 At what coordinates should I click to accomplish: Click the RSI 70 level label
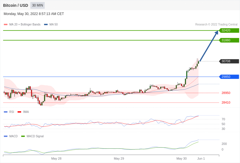point(223,119)
